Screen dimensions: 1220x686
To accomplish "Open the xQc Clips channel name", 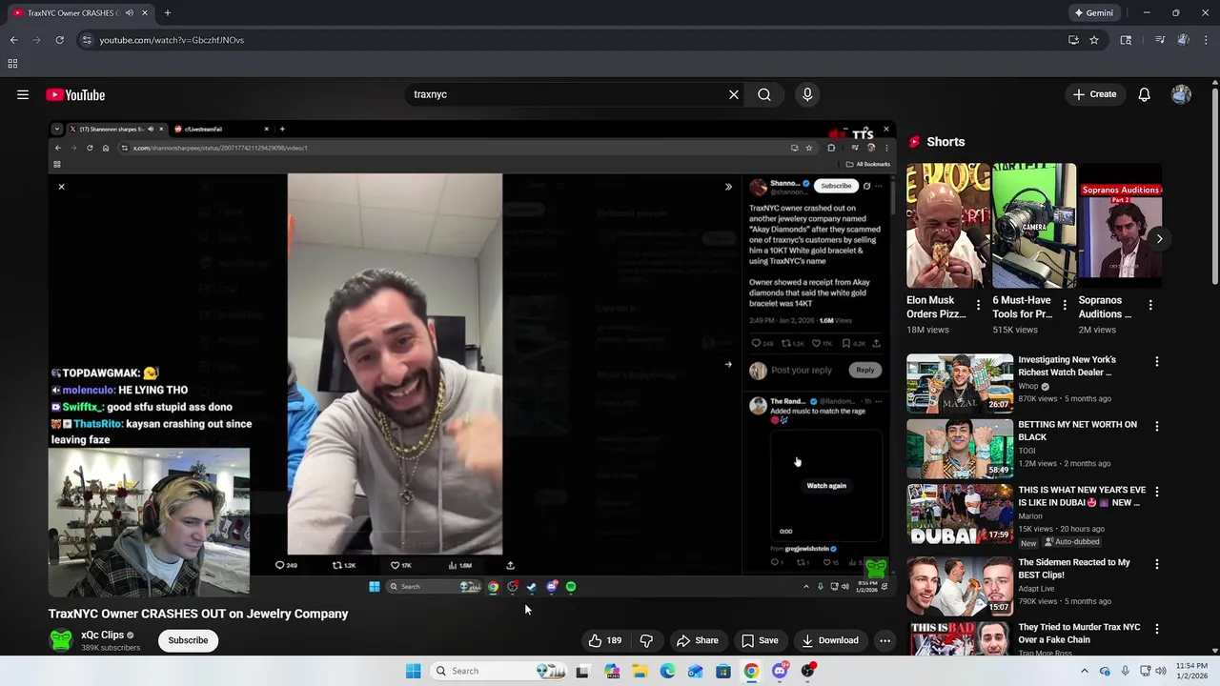I will pyautogui.click(x=103, y=635).
